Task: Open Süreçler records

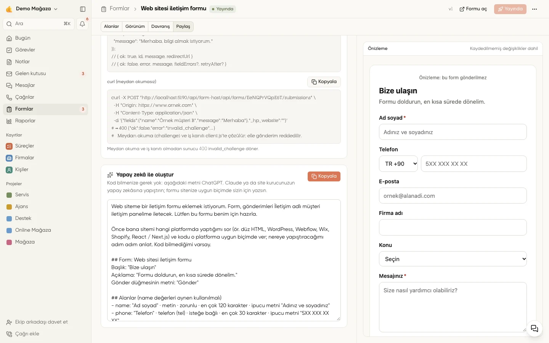Action: pyautogui.click(x=45, y=146)
